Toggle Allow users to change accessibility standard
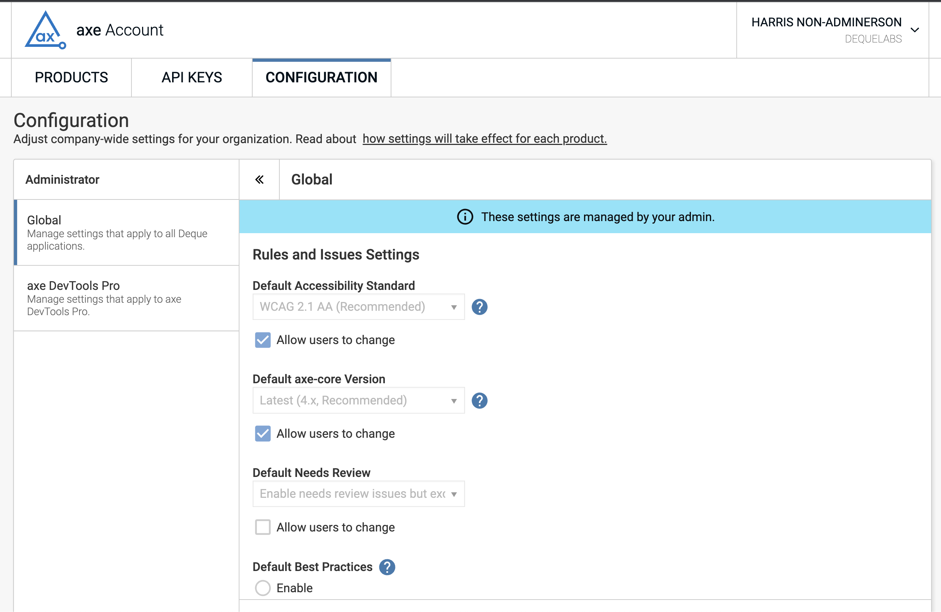This screenshot has width=941, height=612. (x=263, y=340)
